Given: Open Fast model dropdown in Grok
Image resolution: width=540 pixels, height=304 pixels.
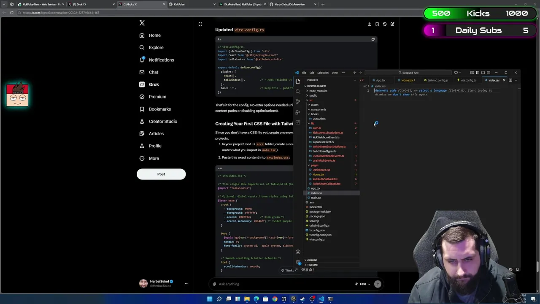Looking at the screenshot, I should coord(363,284).
